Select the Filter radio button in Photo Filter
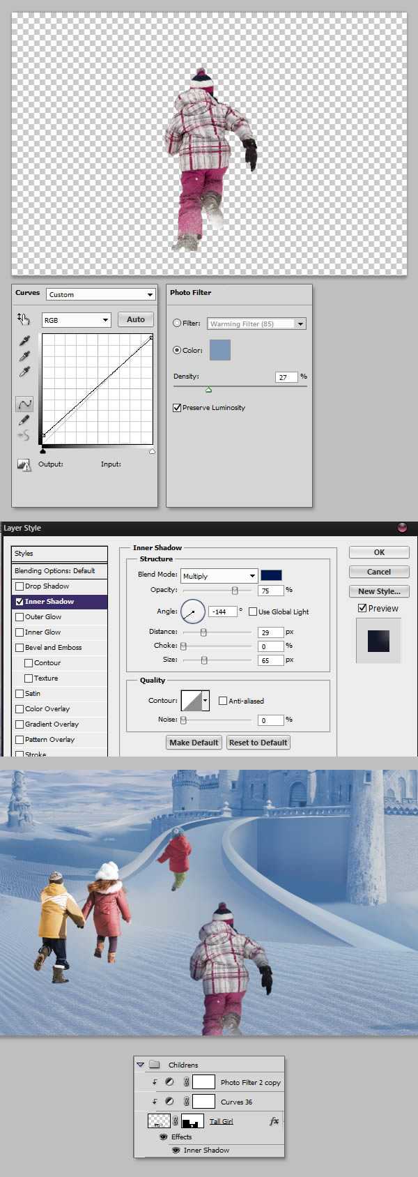The height and width of the screenshot is (1177, 418). pos(177,324)
